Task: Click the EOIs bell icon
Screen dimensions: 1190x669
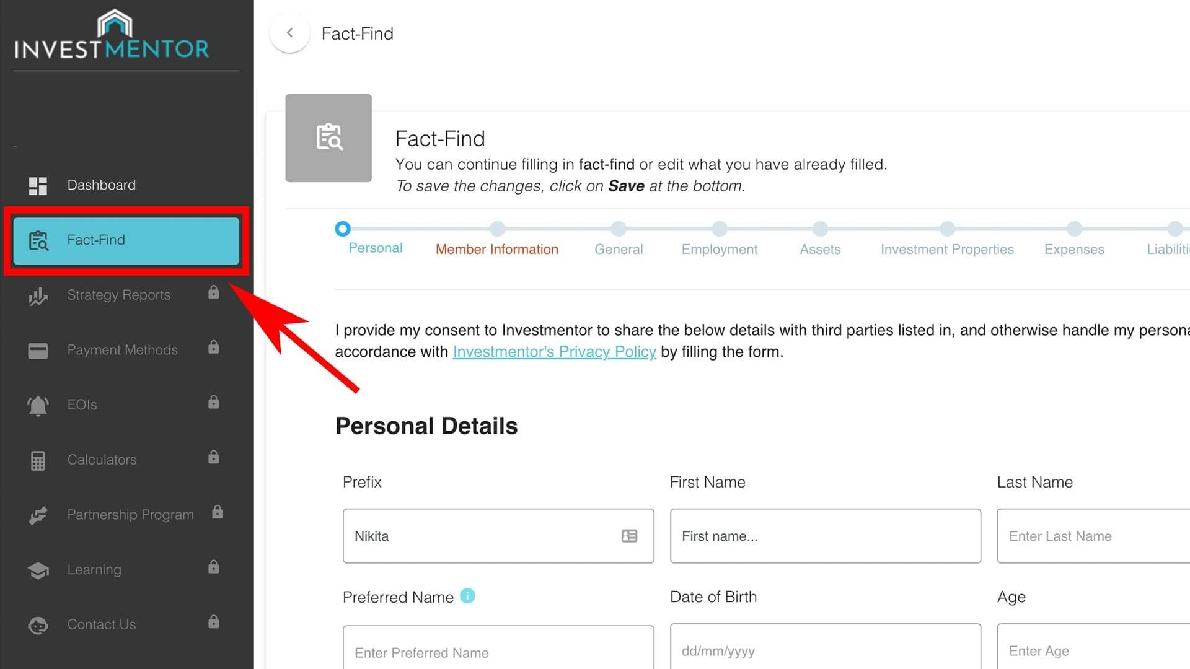Action: [x=38, y=406]
